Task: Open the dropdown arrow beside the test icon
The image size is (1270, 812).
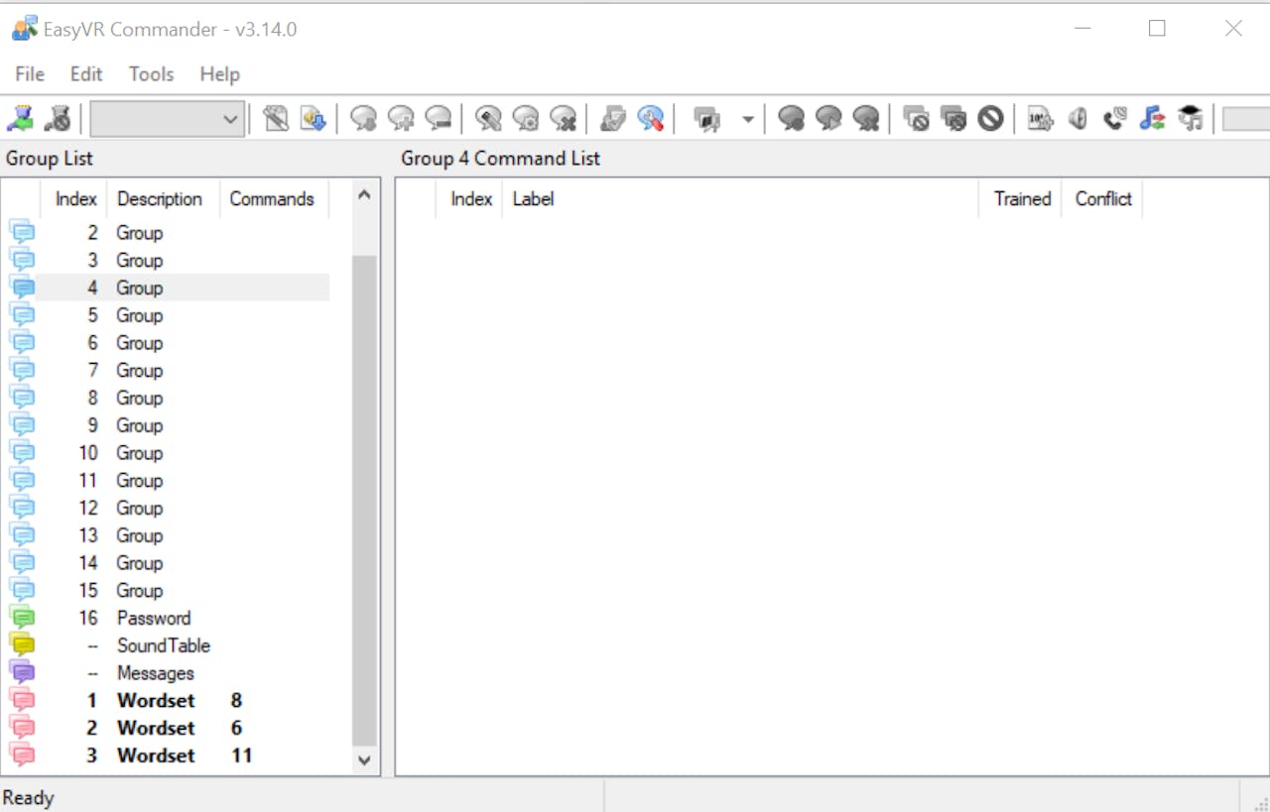Action: [747, 120]
